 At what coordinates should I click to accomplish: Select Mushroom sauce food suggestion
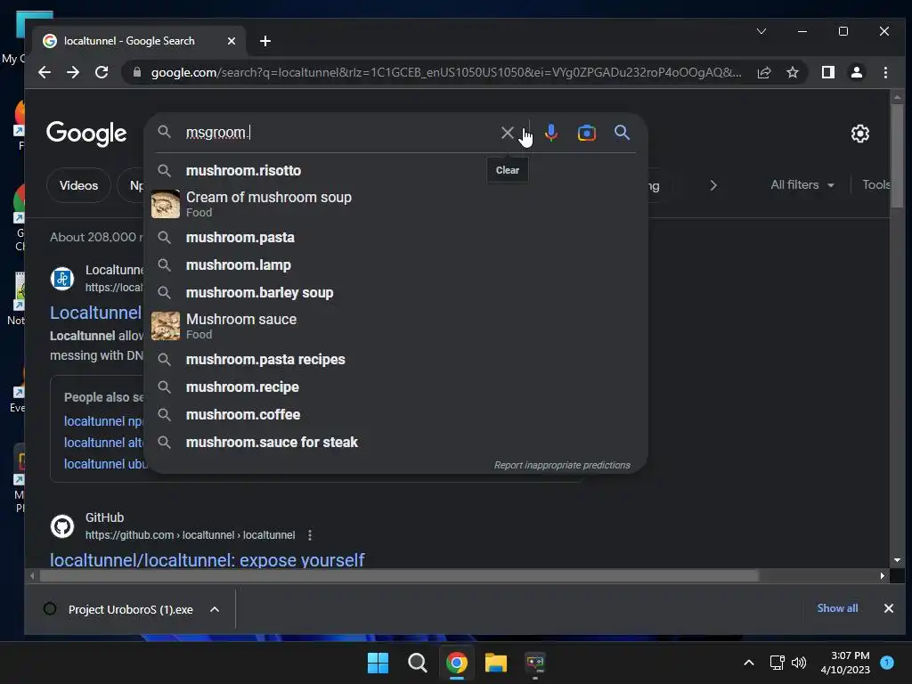tap(395, 326)
